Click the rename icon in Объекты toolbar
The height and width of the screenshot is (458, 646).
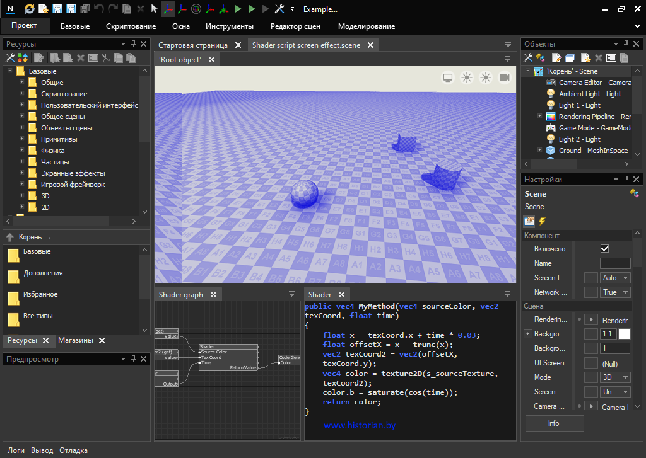pos(611,58)
